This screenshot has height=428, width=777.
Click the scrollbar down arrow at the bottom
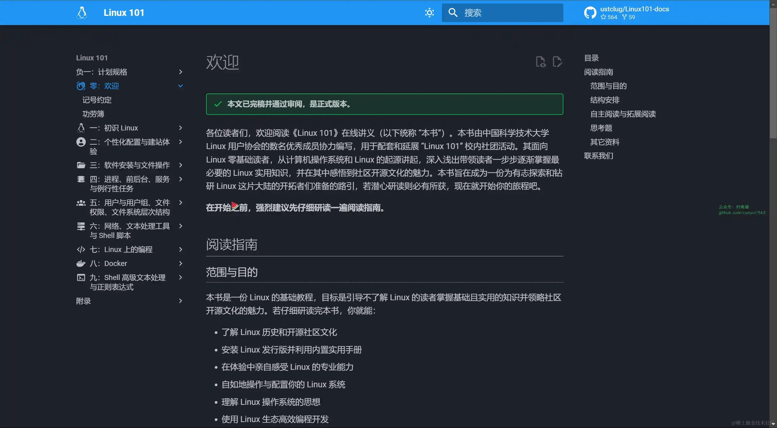773,423
